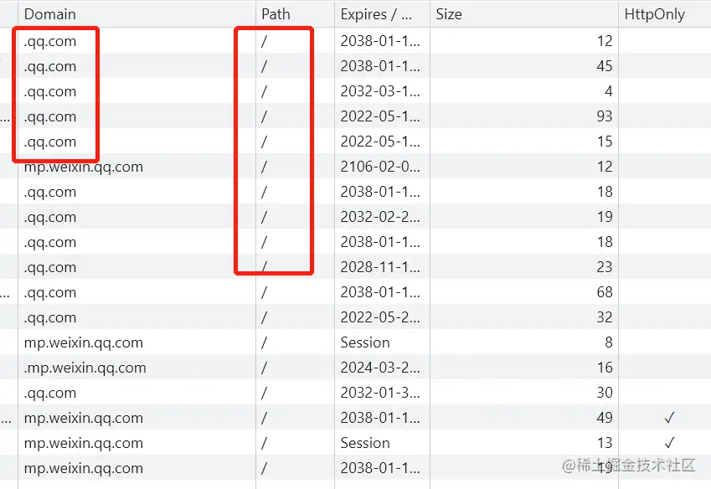Click the 2032-02-2... expiry cell
This screenshot has height=489, width=711.
point(380,217)
